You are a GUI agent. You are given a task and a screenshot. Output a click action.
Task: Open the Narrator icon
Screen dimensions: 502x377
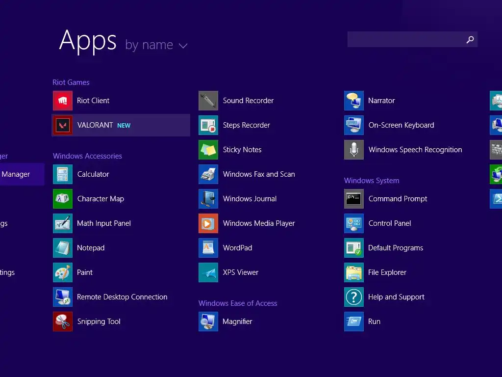[354, 101]
